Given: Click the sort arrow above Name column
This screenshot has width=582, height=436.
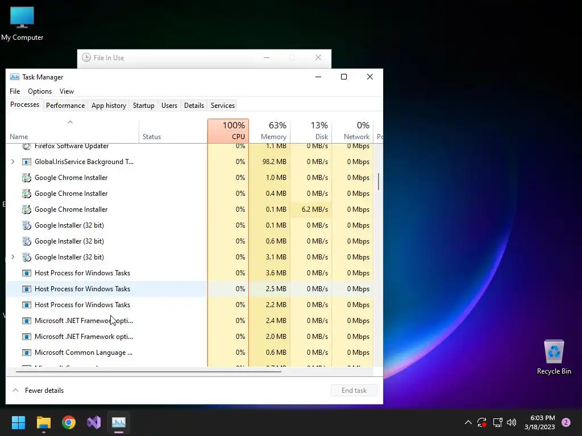Looking at the screenshot, I should click(70, 123).
